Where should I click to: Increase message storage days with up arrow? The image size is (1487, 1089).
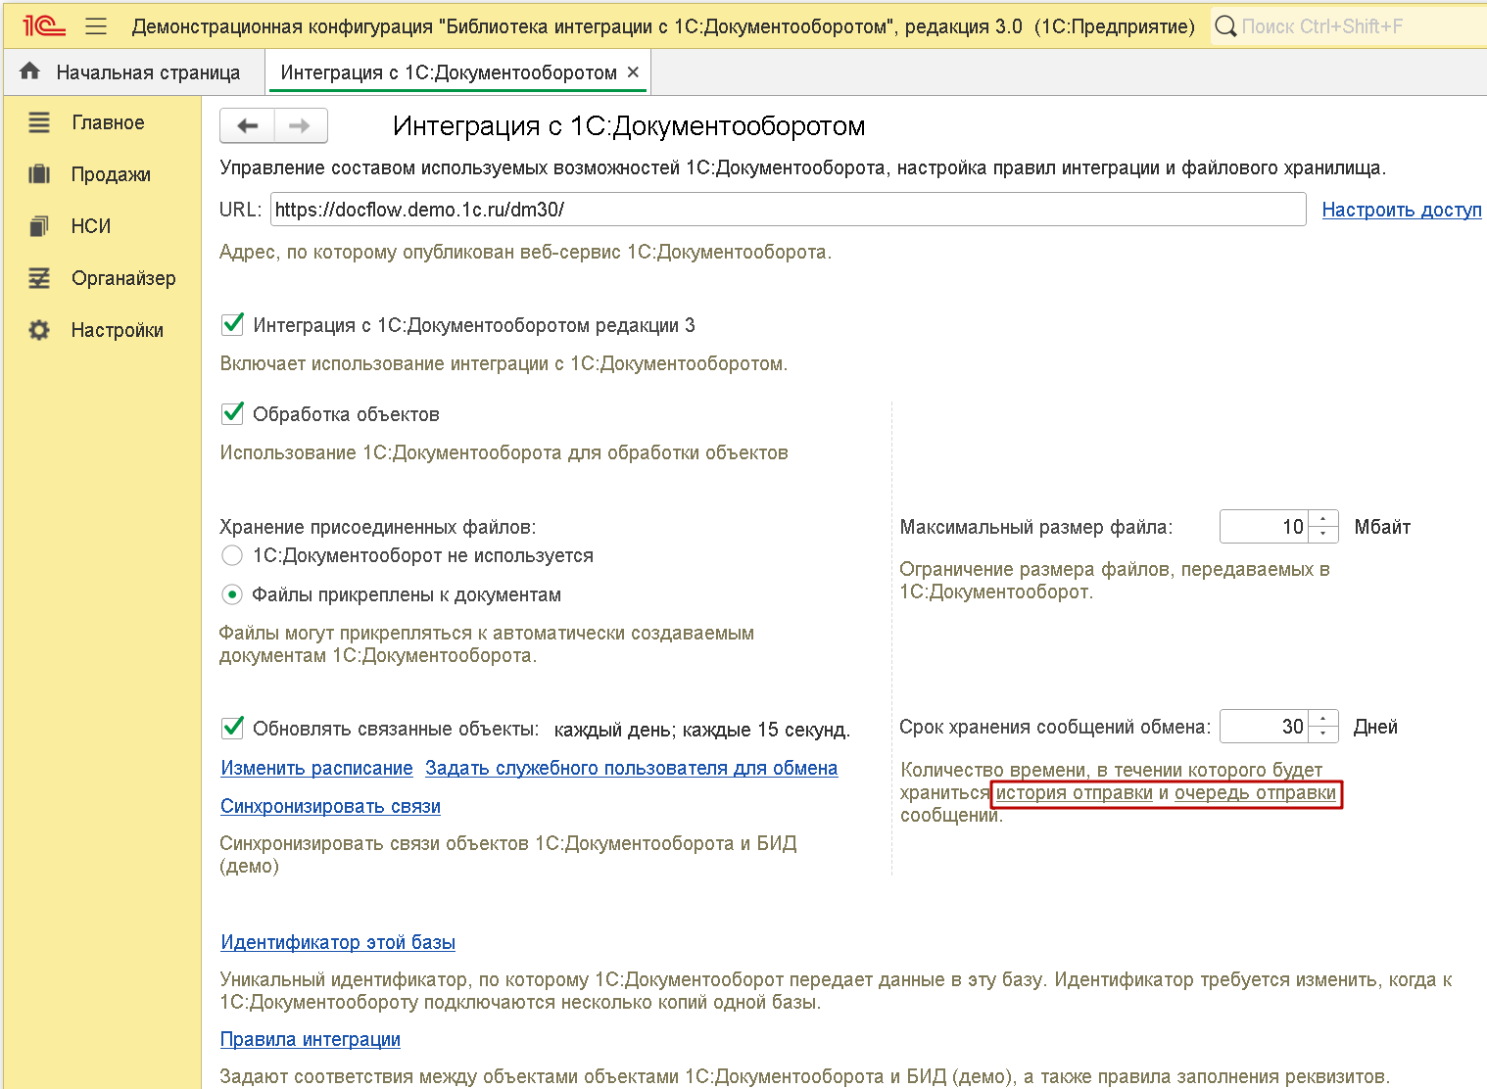pyautogui.click(x=1323, y=719)
